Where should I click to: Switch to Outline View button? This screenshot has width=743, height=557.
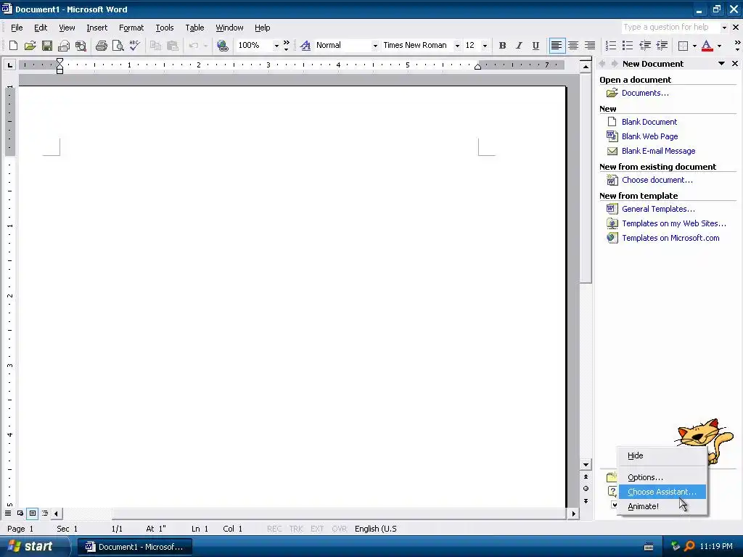[45, 513]
